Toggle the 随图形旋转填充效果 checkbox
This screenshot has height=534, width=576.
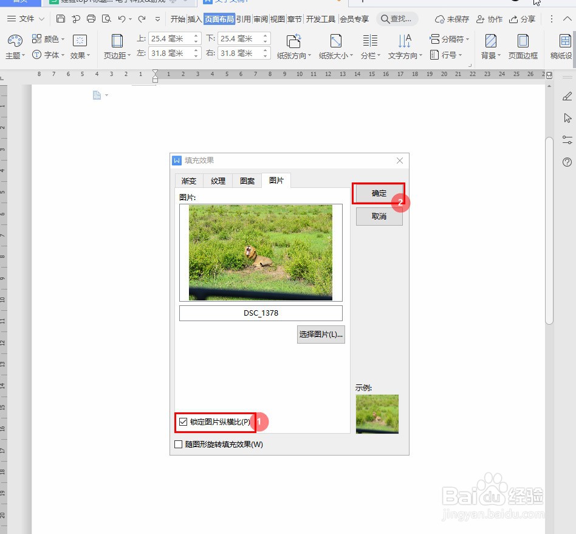pyautogui.click(x=179, y=444)
